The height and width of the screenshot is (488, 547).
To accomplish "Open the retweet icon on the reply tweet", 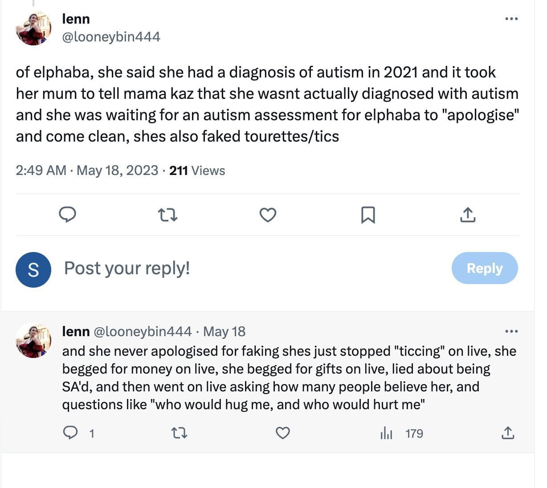I will coord(180,432).
